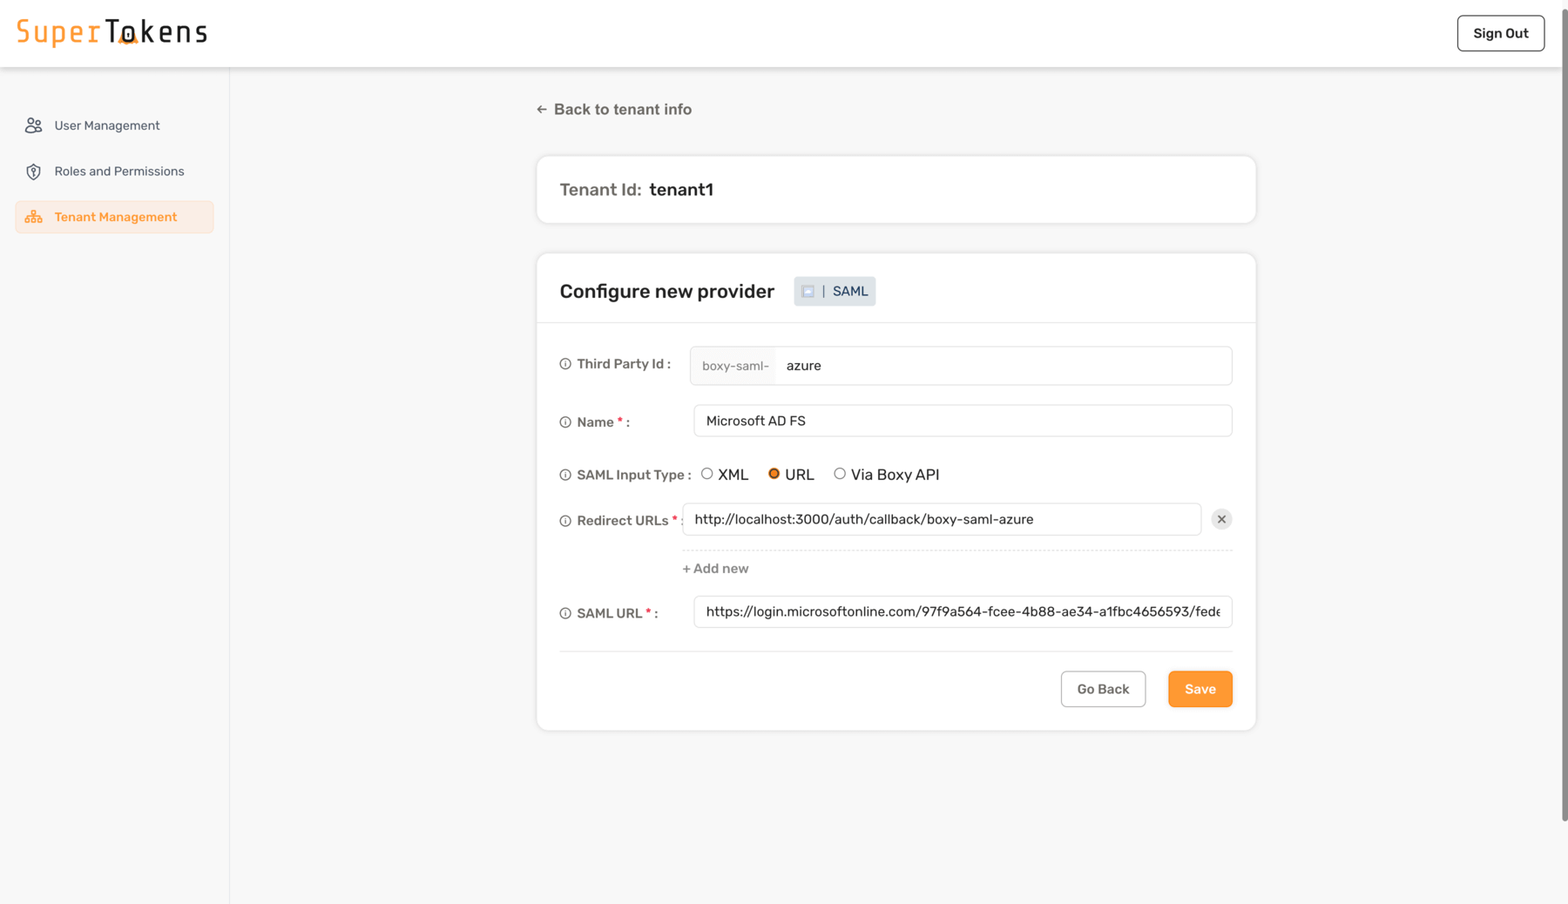The width and height of the screenshot is (1568, 904).
Task: Click info icon beside Redirect URLs
Action: pos(565,521)
